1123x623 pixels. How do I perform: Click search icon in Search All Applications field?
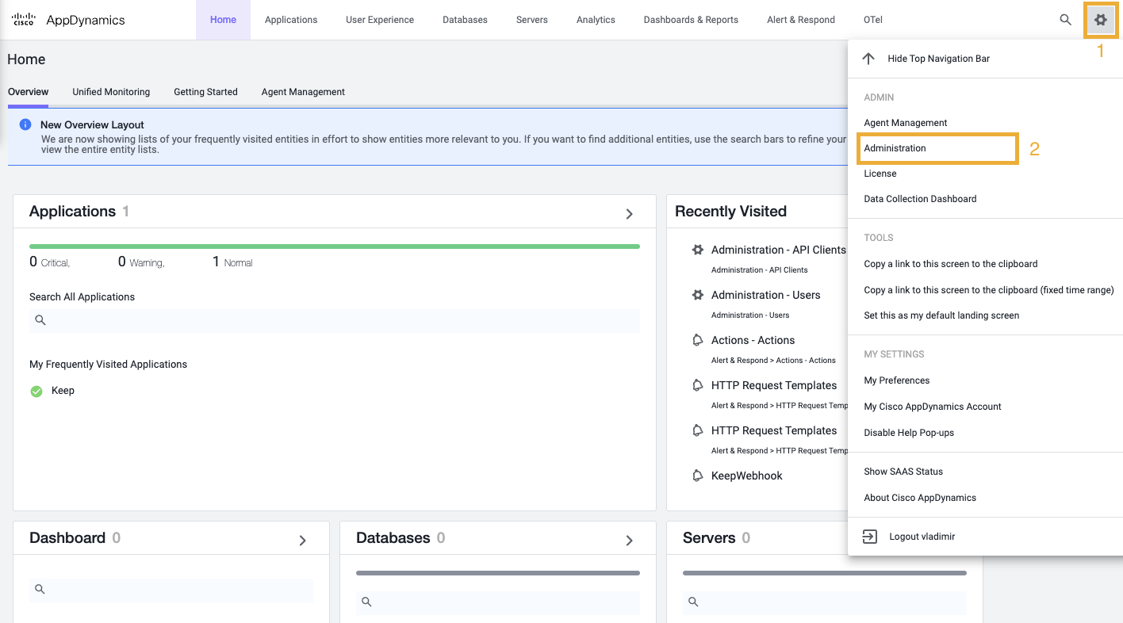tap(40, 320)
